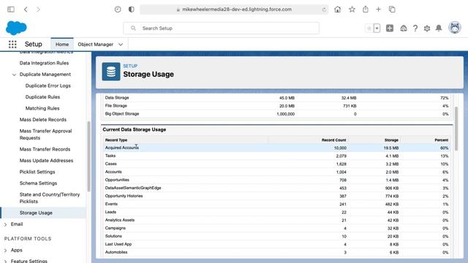Click the Data Storage row label
The height and width of the screenshot is (263, 468).
117,97
